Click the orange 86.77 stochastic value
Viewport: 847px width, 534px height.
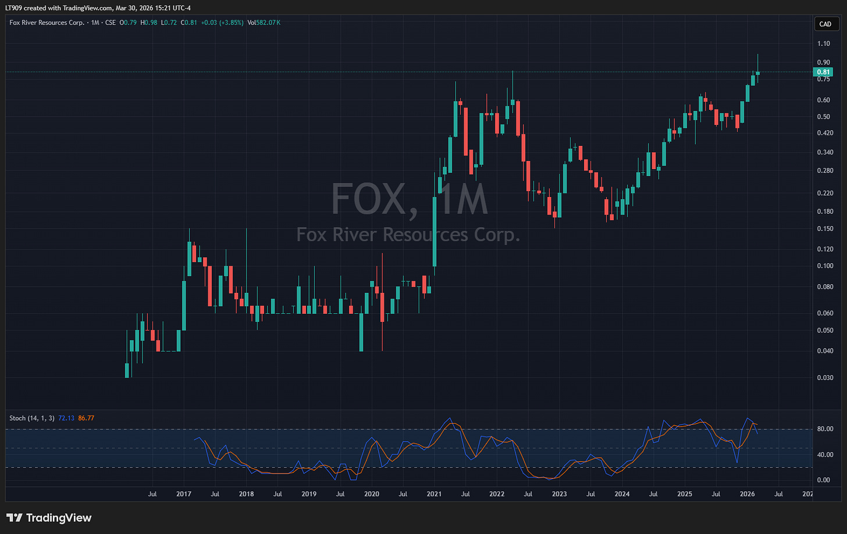point(86,418)
